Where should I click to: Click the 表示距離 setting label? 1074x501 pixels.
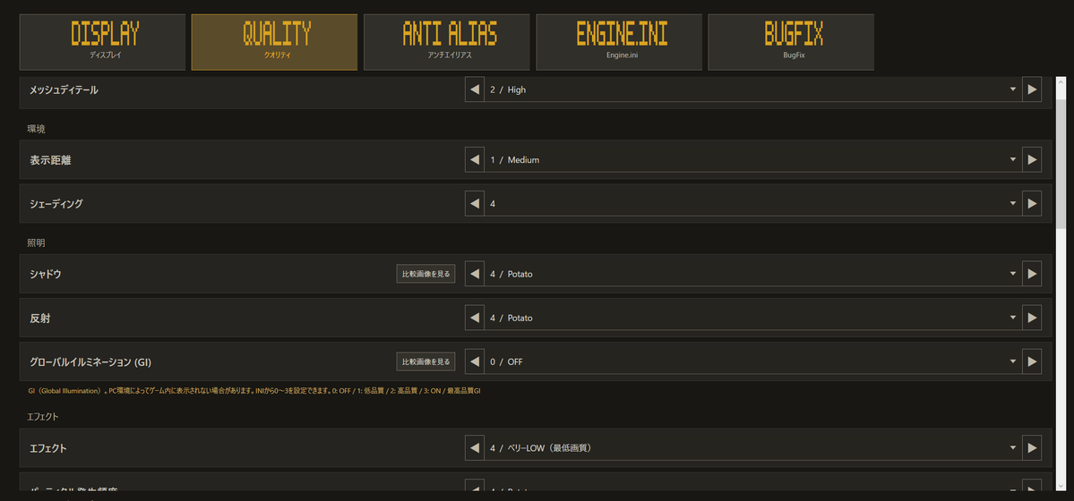51,159
